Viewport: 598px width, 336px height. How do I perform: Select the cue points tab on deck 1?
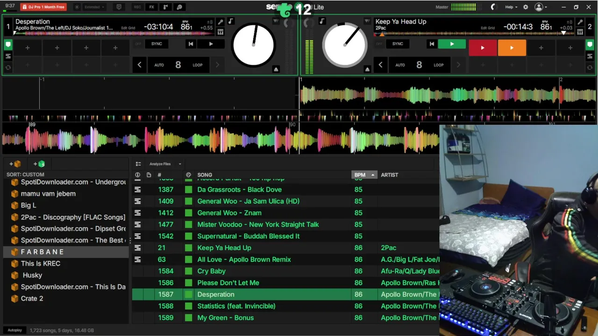(8, 45)
